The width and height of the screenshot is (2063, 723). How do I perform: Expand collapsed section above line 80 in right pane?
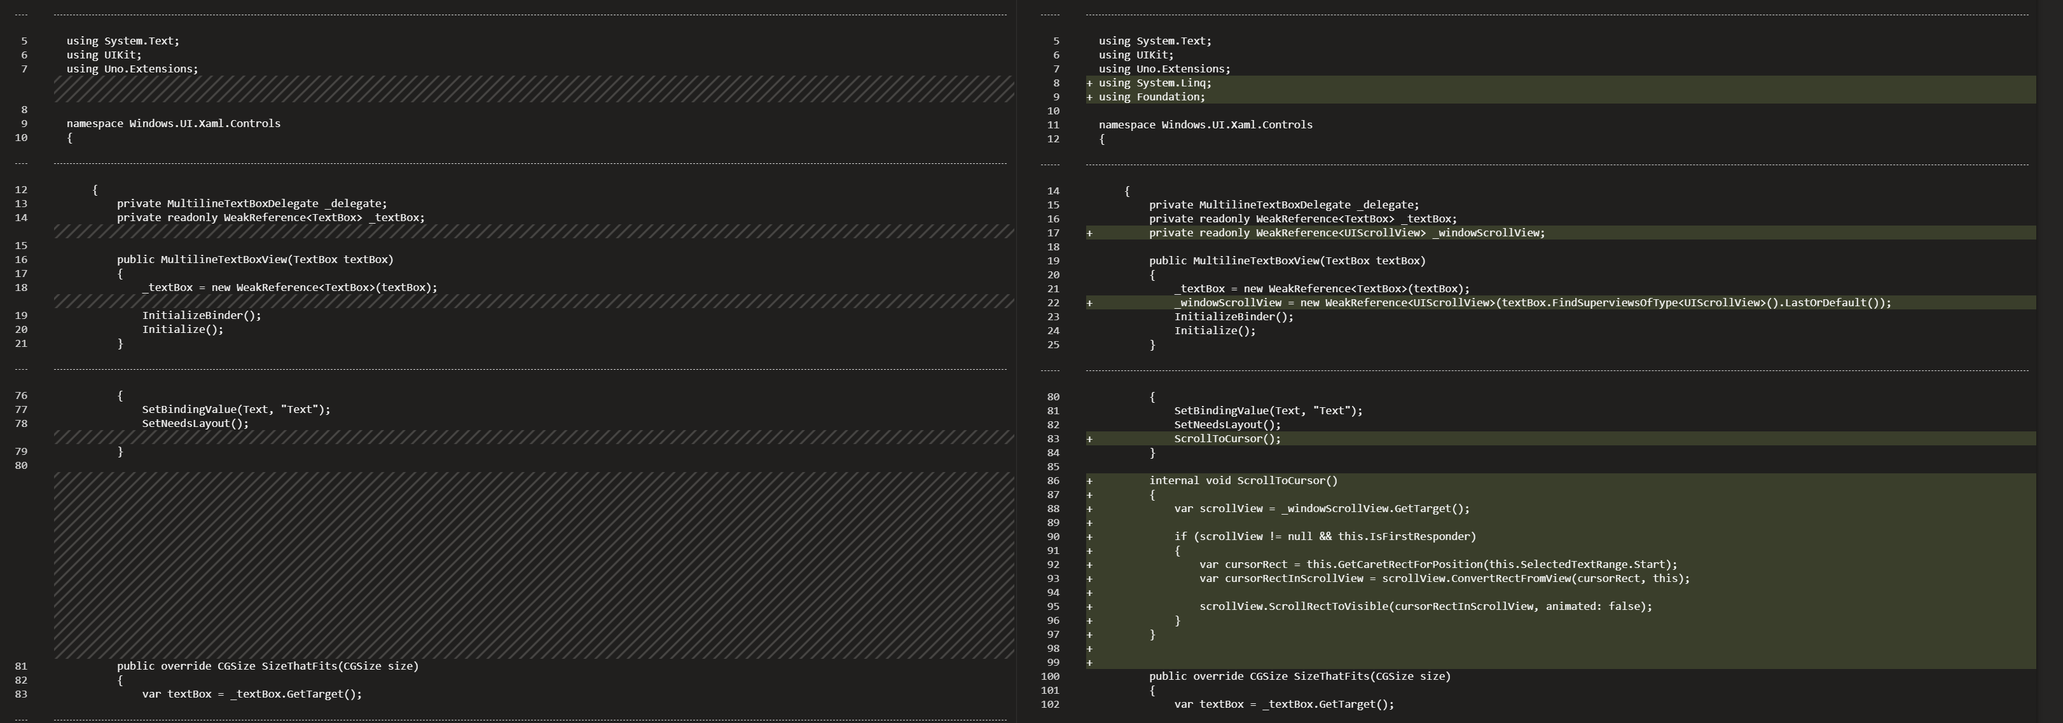(x=1049, y=370)
